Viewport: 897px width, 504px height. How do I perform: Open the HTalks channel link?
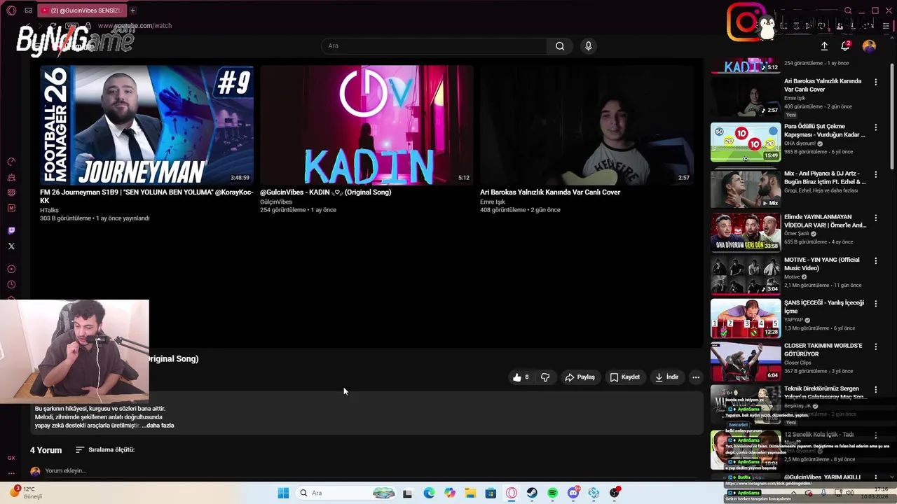click(49, 210)
